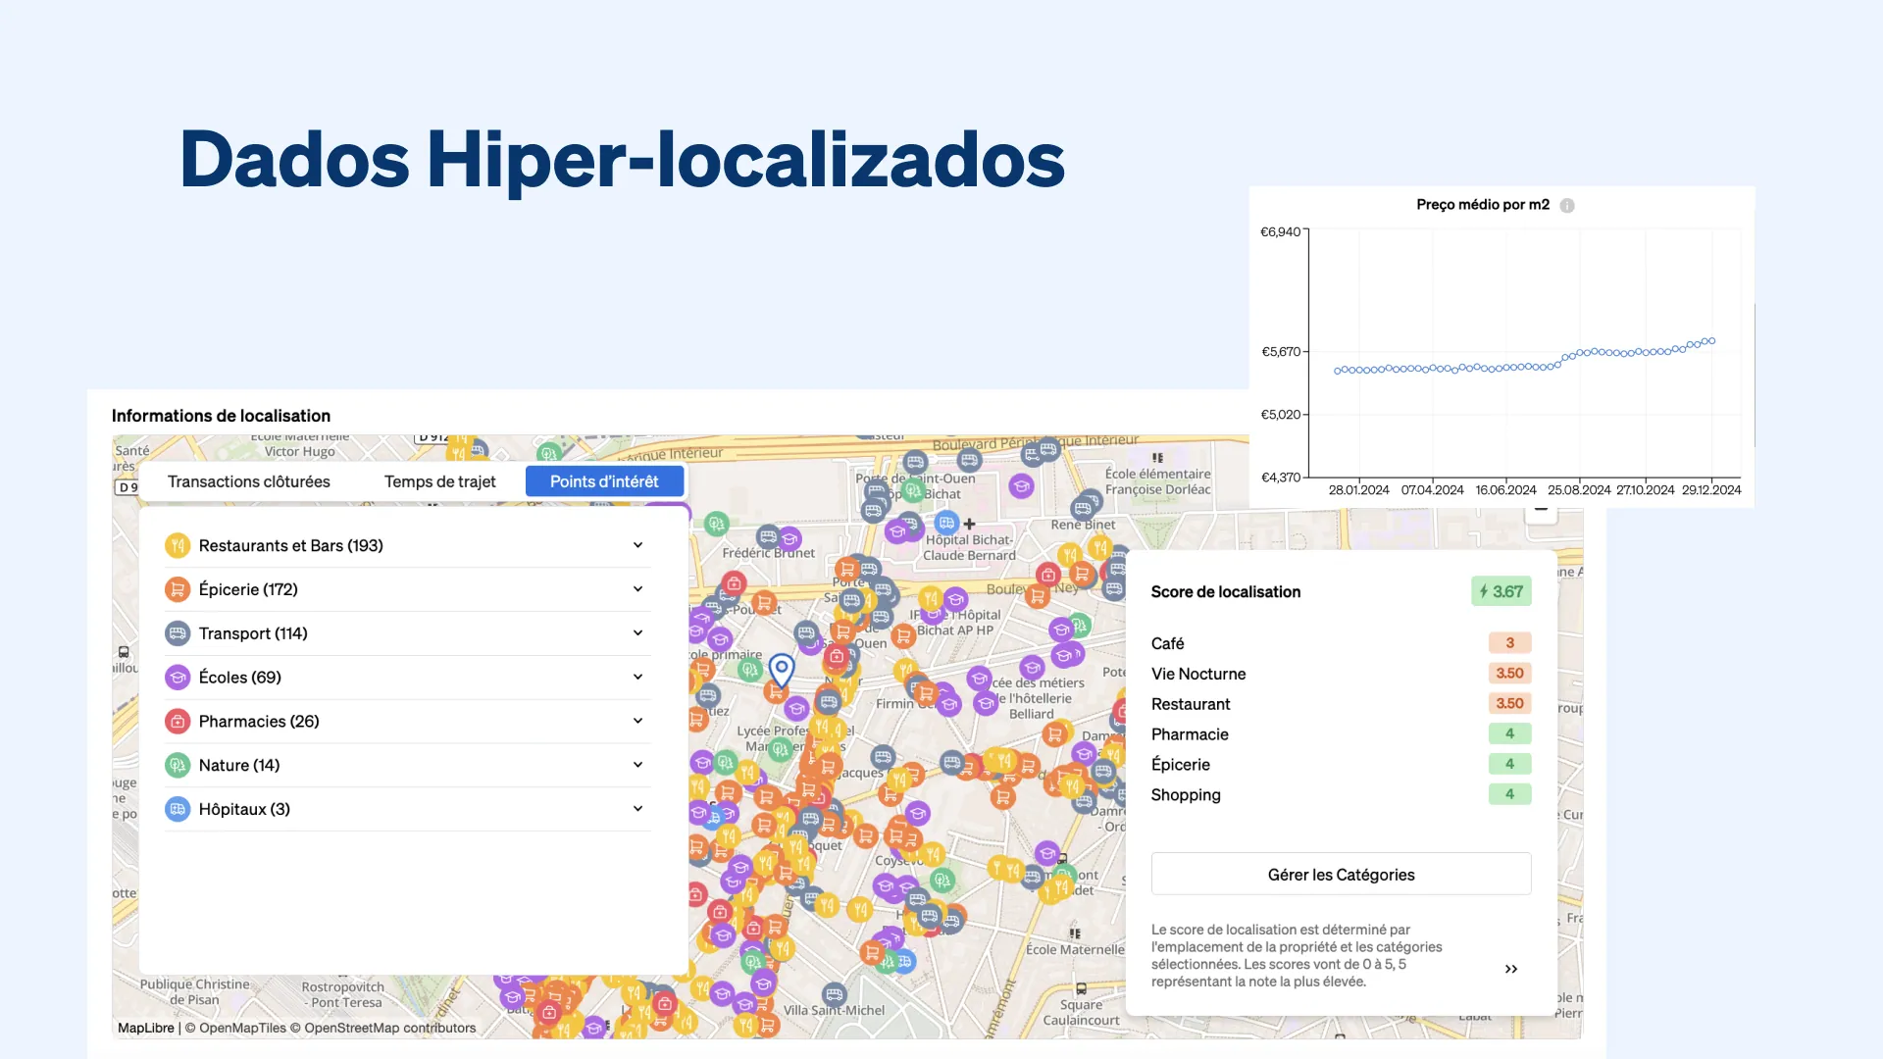Click the school marker near Rene Binet

(1021, 485)
